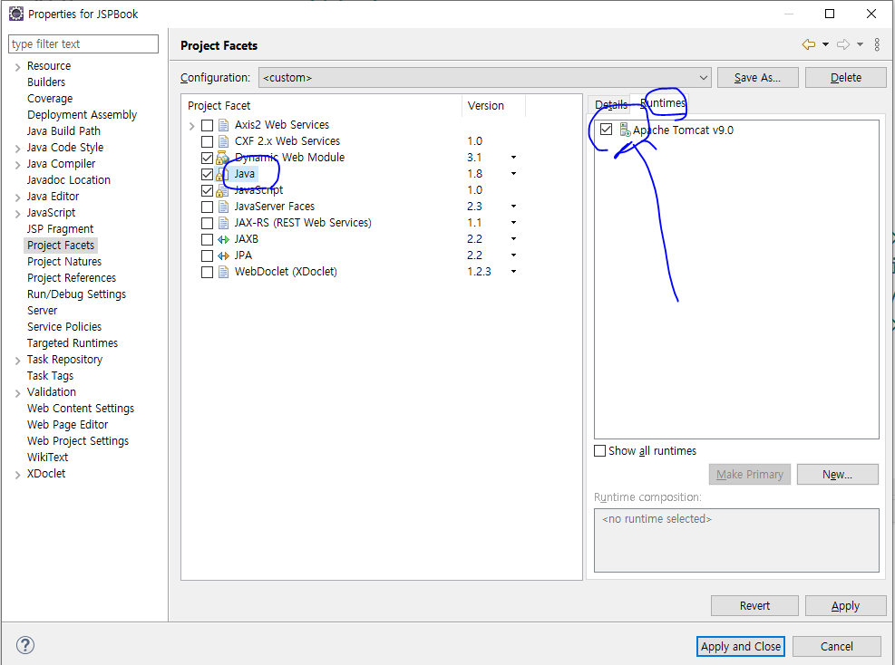Expand the Java Compiler node
Image resolution: width=895 pixels, height=665 pixels.
[18, 165]
